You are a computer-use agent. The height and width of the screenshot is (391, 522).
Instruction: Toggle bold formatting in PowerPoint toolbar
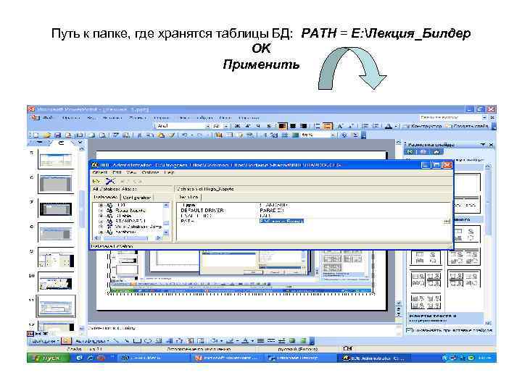pyautogui.click(x=237, y=126)
